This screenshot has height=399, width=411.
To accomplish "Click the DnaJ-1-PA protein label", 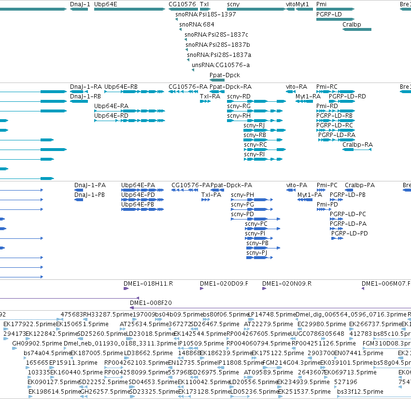I will coord(90,185).
